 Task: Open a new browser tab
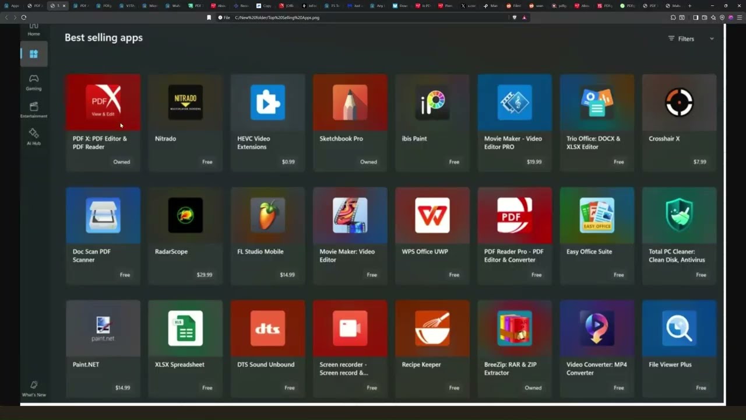point(689,6)
